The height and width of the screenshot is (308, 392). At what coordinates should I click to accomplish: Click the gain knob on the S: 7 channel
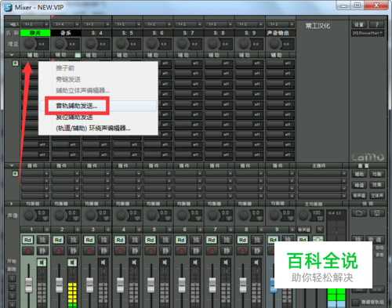[182, 44]
